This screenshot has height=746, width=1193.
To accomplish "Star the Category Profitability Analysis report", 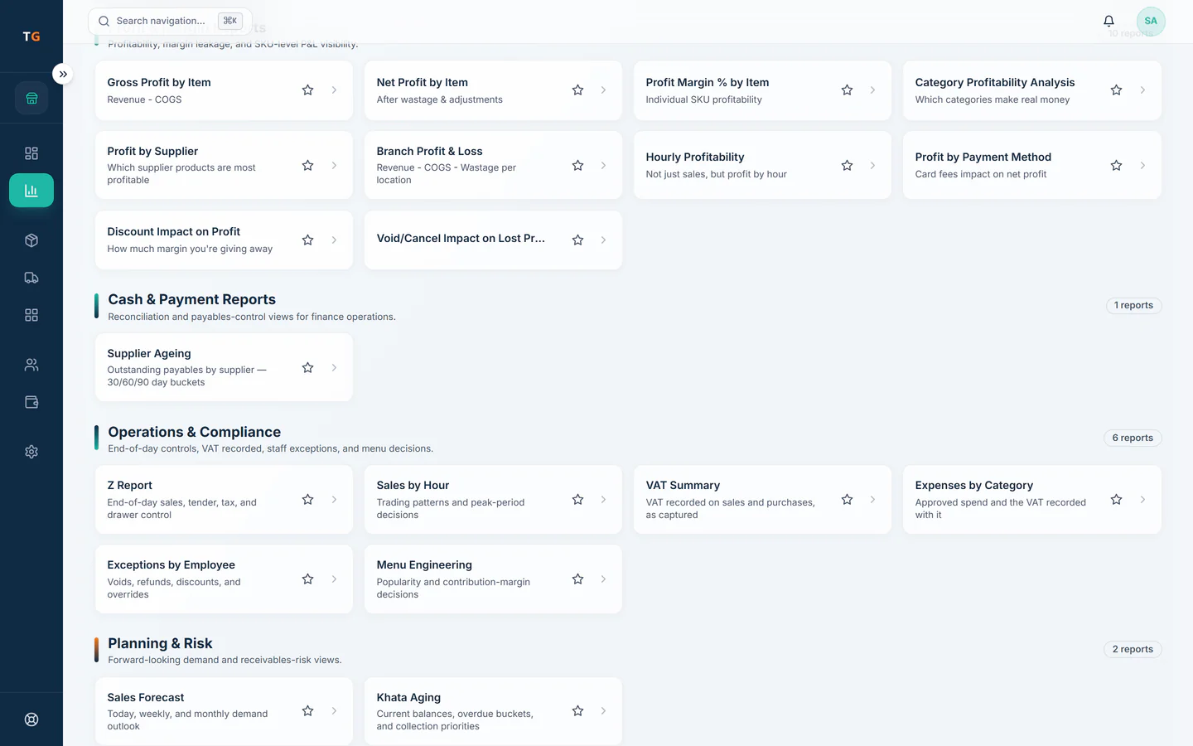I will click(1116, 90).
